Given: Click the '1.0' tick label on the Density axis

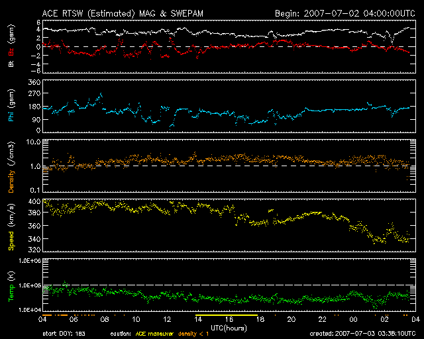Looking at the screenshot, I should [35, 166].
